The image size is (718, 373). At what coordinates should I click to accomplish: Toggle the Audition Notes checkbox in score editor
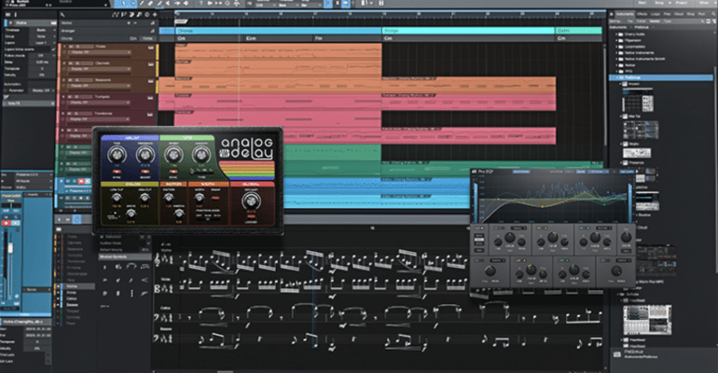click(148, 243)
